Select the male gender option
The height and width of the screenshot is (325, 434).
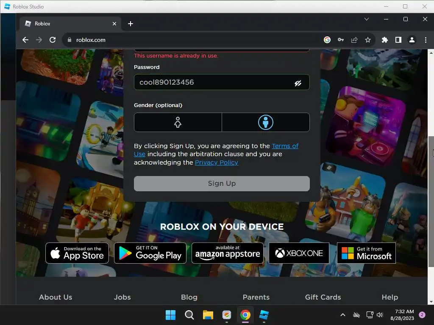[x=266, y=122]
